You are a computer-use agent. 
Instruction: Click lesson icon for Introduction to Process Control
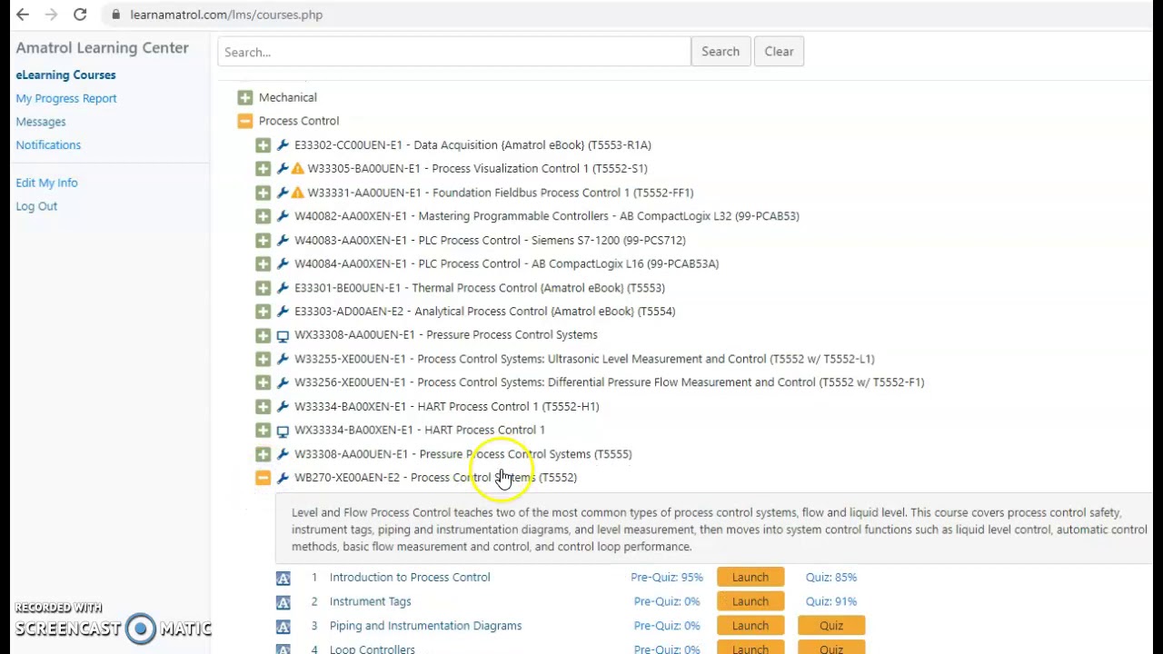click(283, 578)
